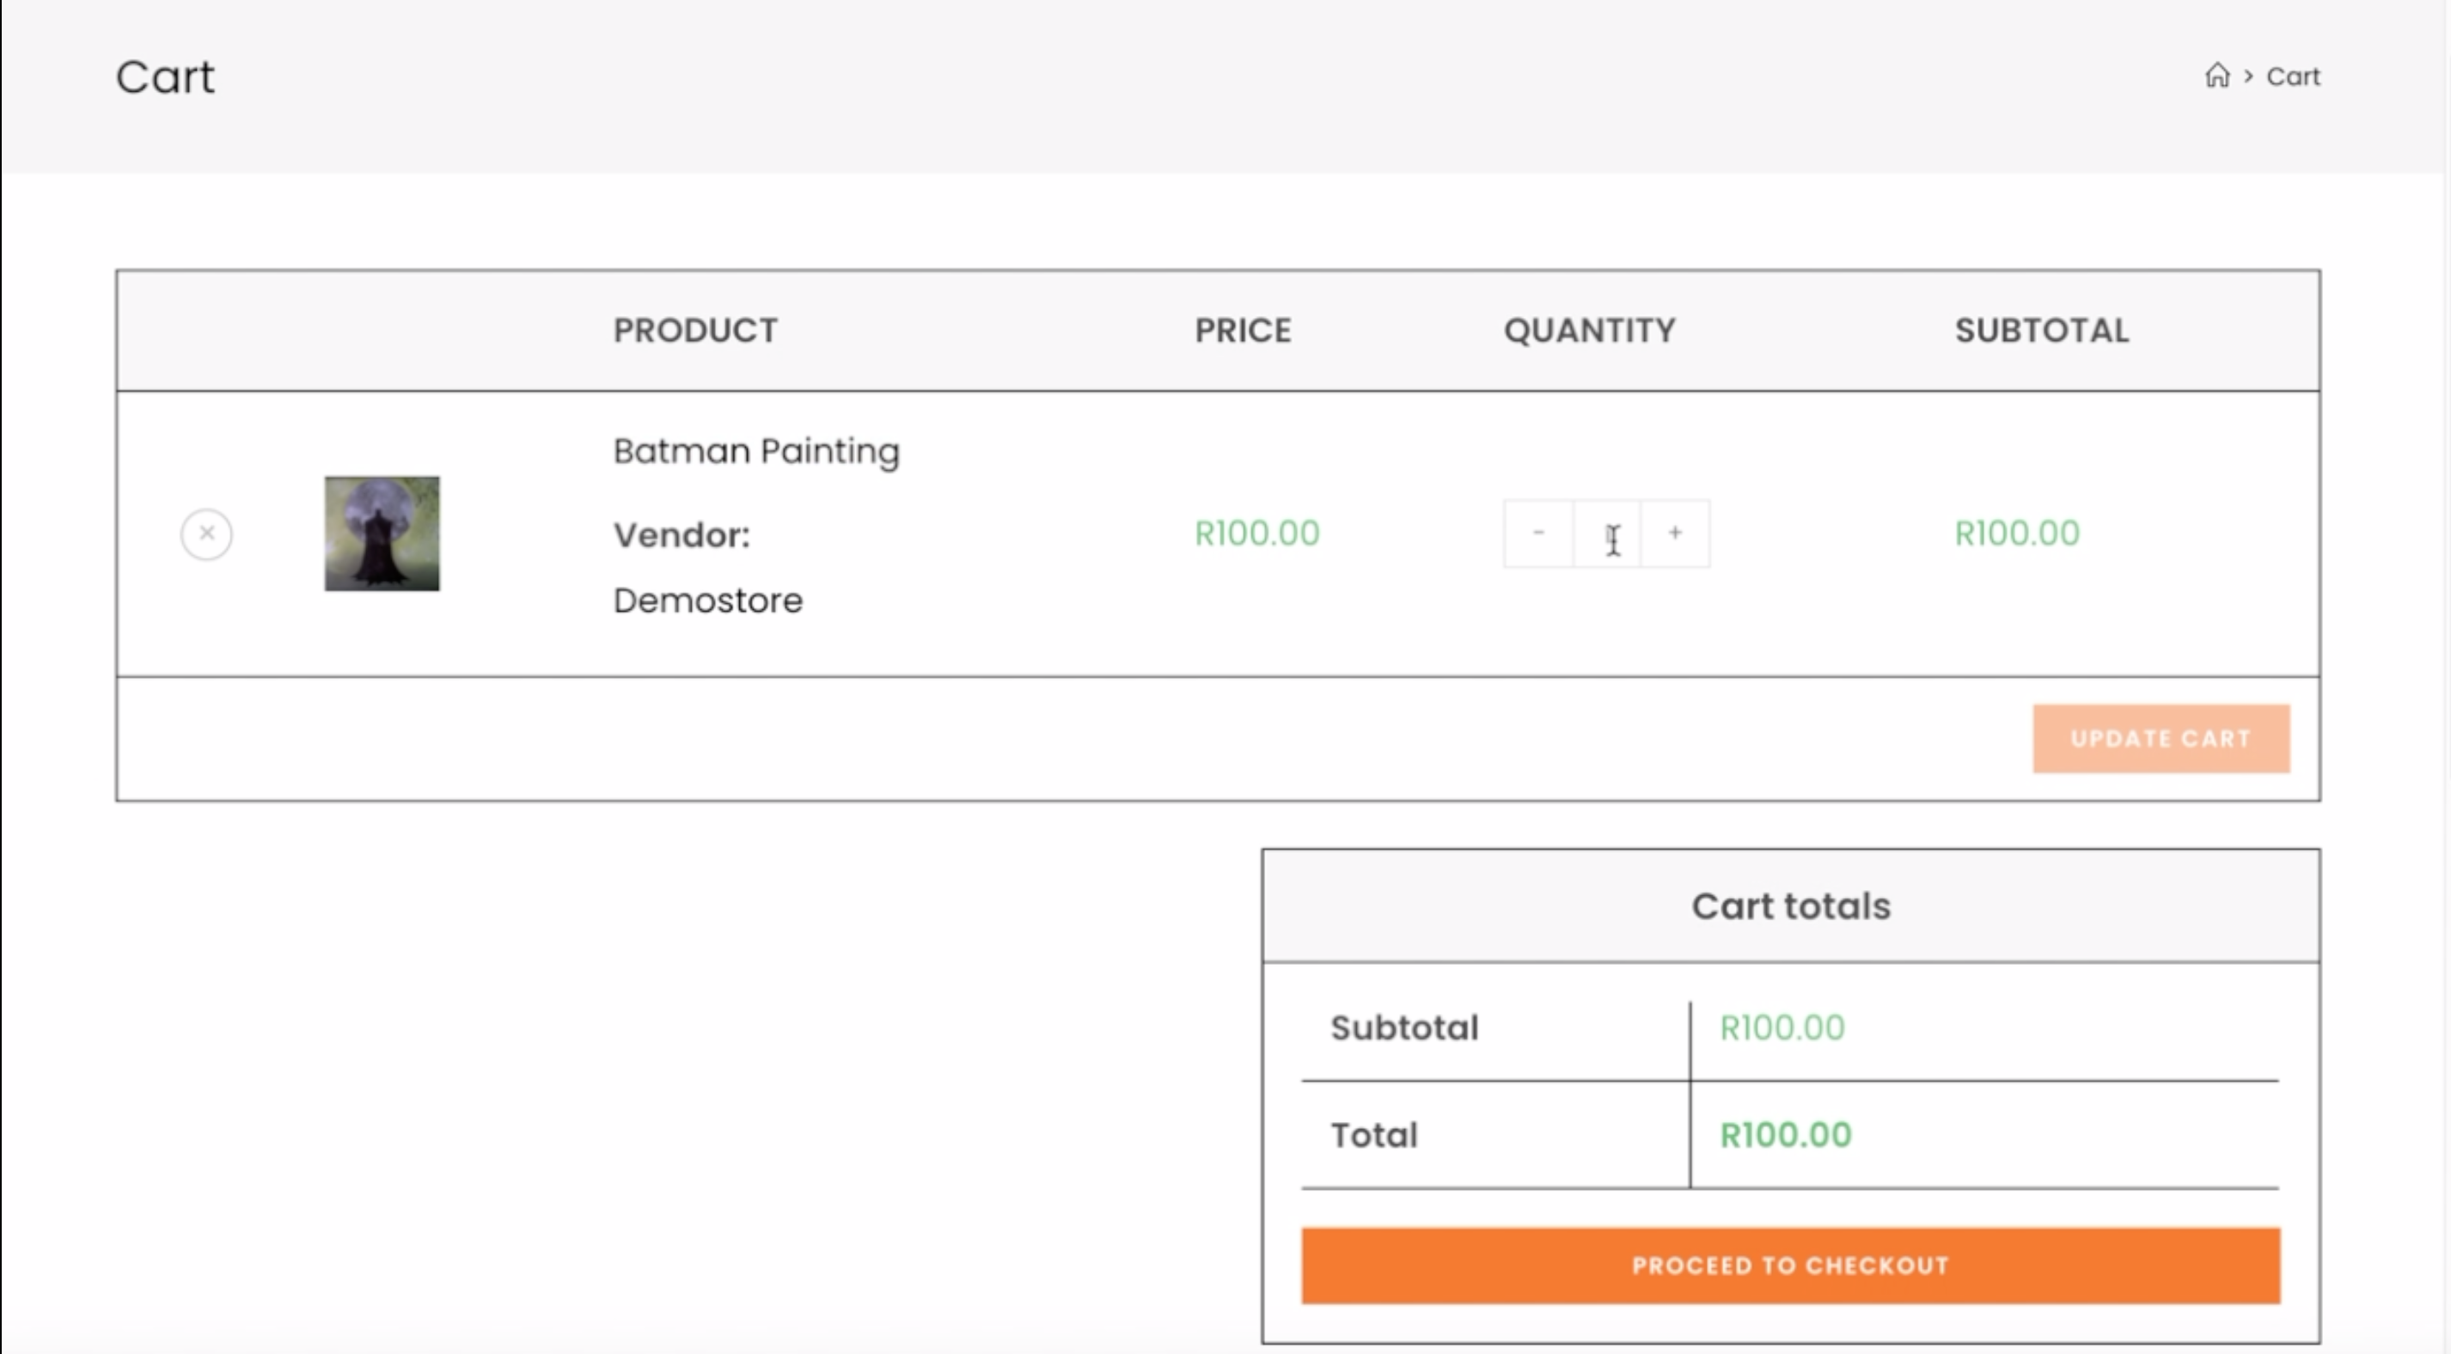Proceed to checkout
This screenshot has height=1354, width=2451.
(1790, 1266)
